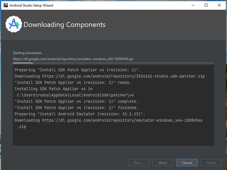Click empty area of the log console
The height and width of the screenshot is (170, 227).
click(113, 137)
